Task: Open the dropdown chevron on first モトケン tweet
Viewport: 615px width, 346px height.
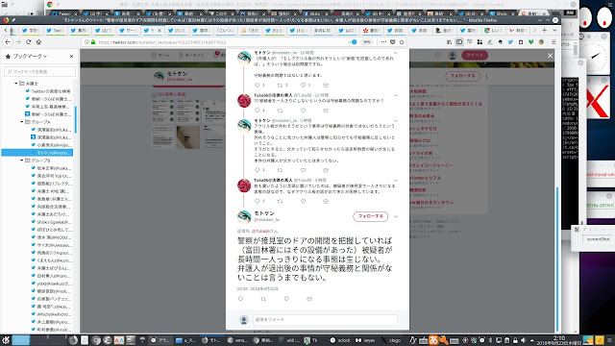Action: [395, 53]
